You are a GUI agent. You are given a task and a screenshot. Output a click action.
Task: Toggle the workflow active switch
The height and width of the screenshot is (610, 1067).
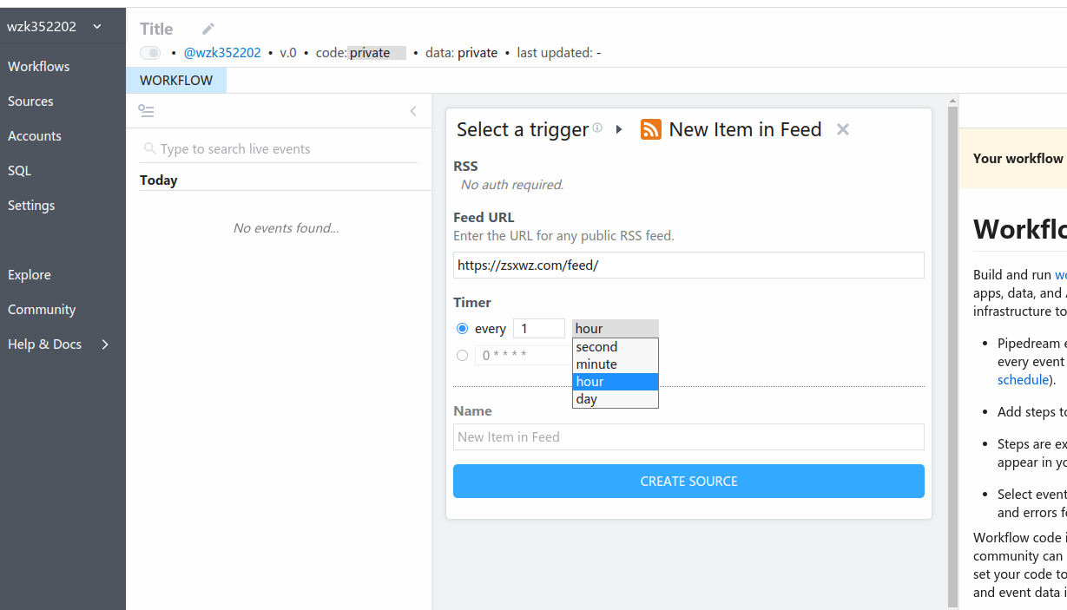(150, 53)
